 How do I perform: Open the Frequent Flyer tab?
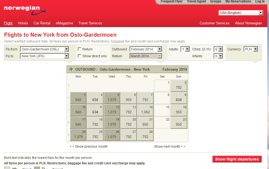tap(171, 2)
